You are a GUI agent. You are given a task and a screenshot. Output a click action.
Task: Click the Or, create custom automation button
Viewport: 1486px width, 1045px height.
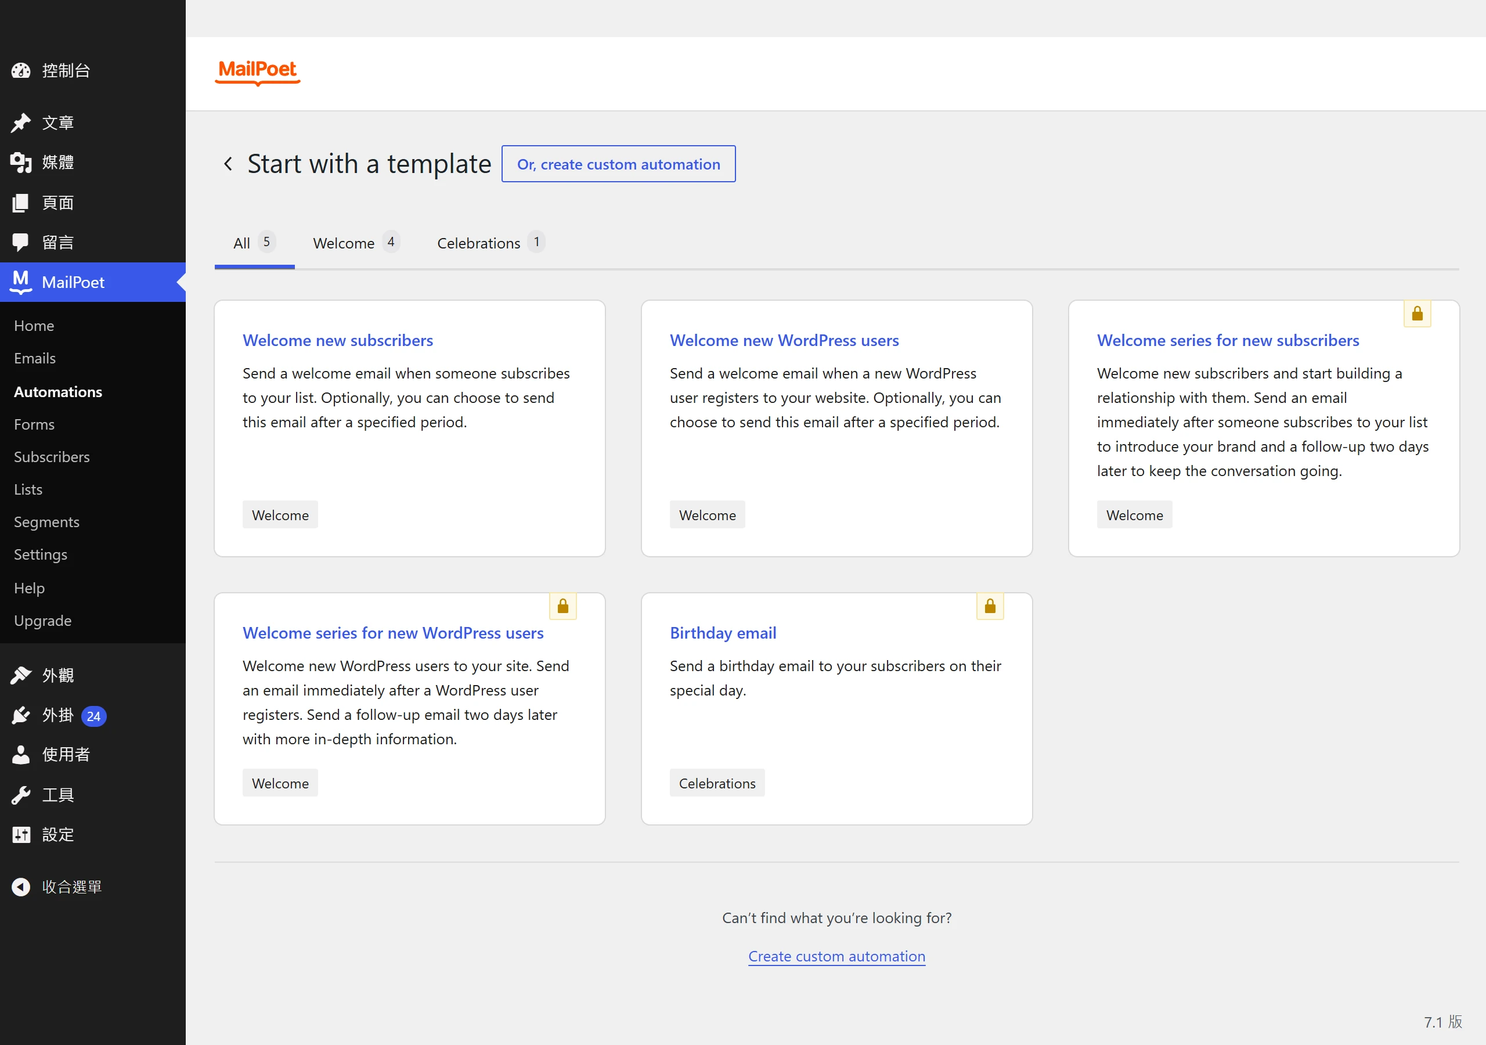pos(618,164)
